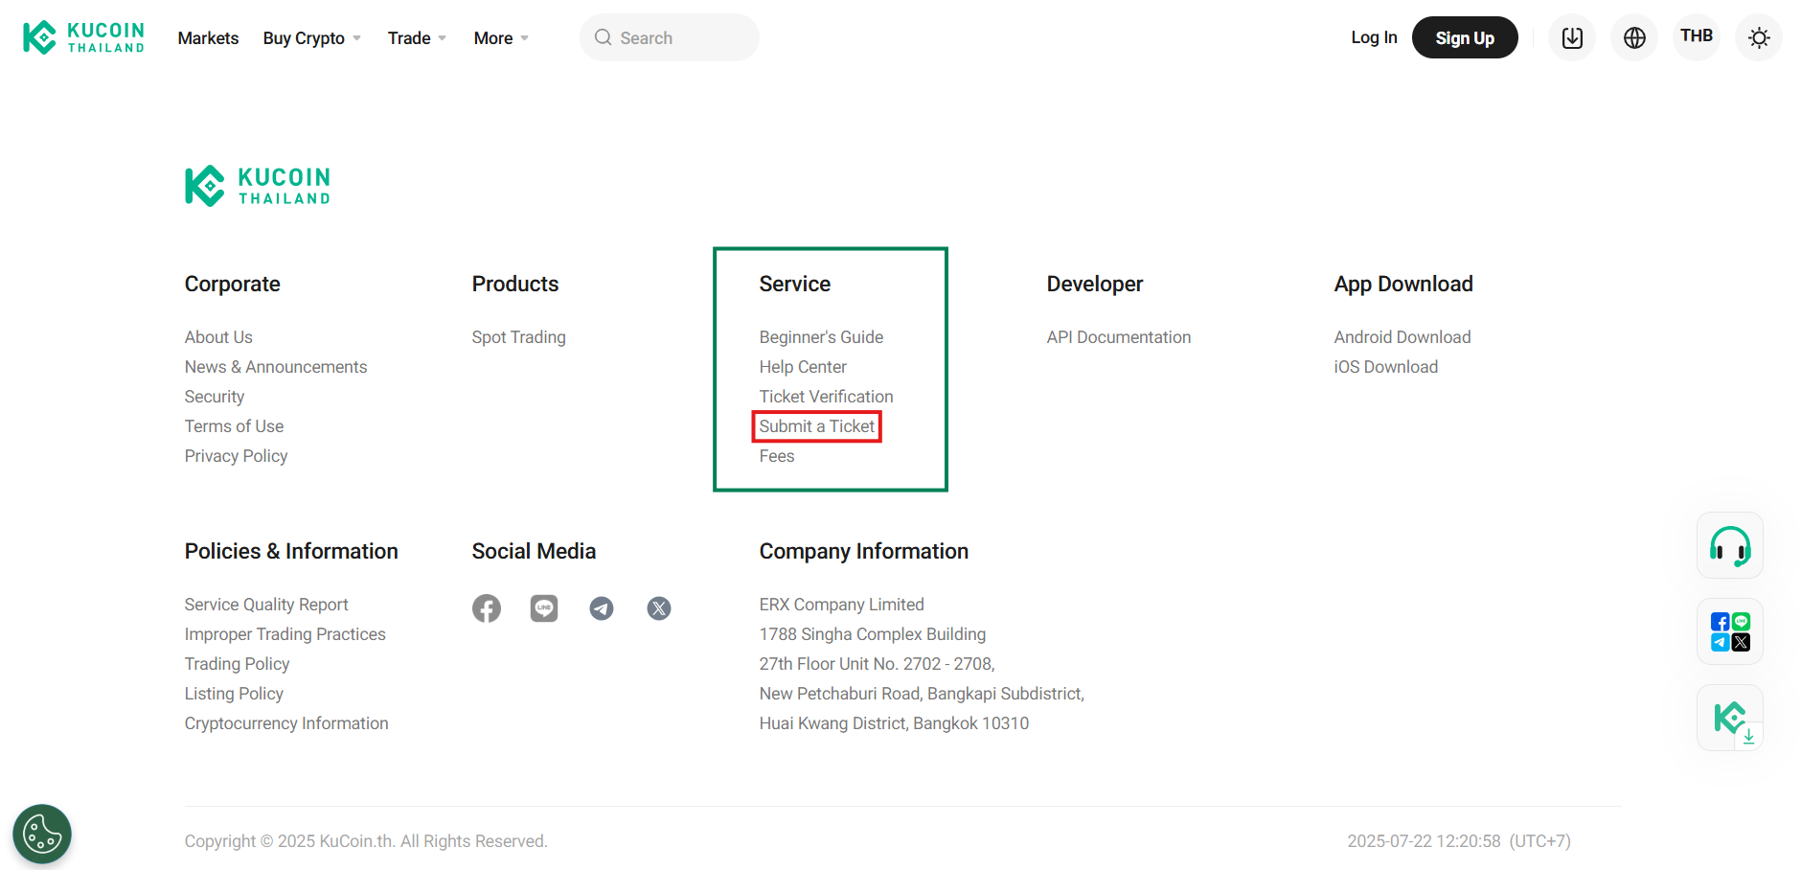Select the THB currency option
Image resolution: width=1801 pixels, height=870 pixels.
tap(1697, 36)
